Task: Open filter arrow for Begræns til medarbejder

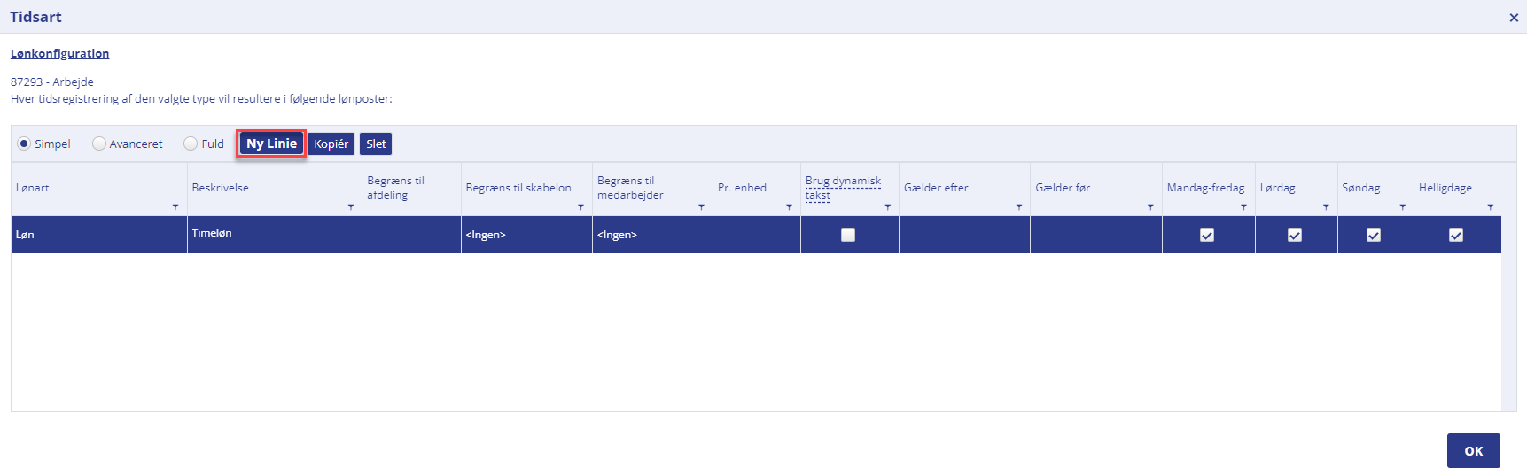Action: point(702,207)
